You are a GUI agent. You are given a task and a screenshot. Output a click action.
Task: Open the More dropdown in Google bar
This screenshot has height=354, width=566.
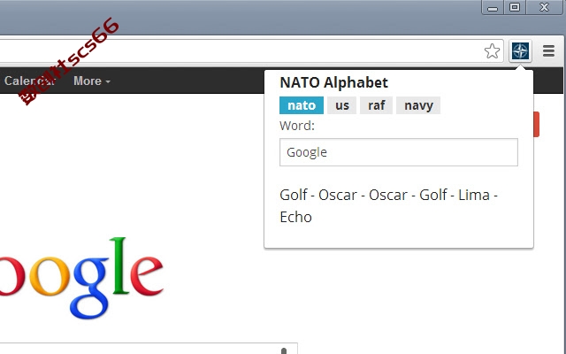pos(92,81)
